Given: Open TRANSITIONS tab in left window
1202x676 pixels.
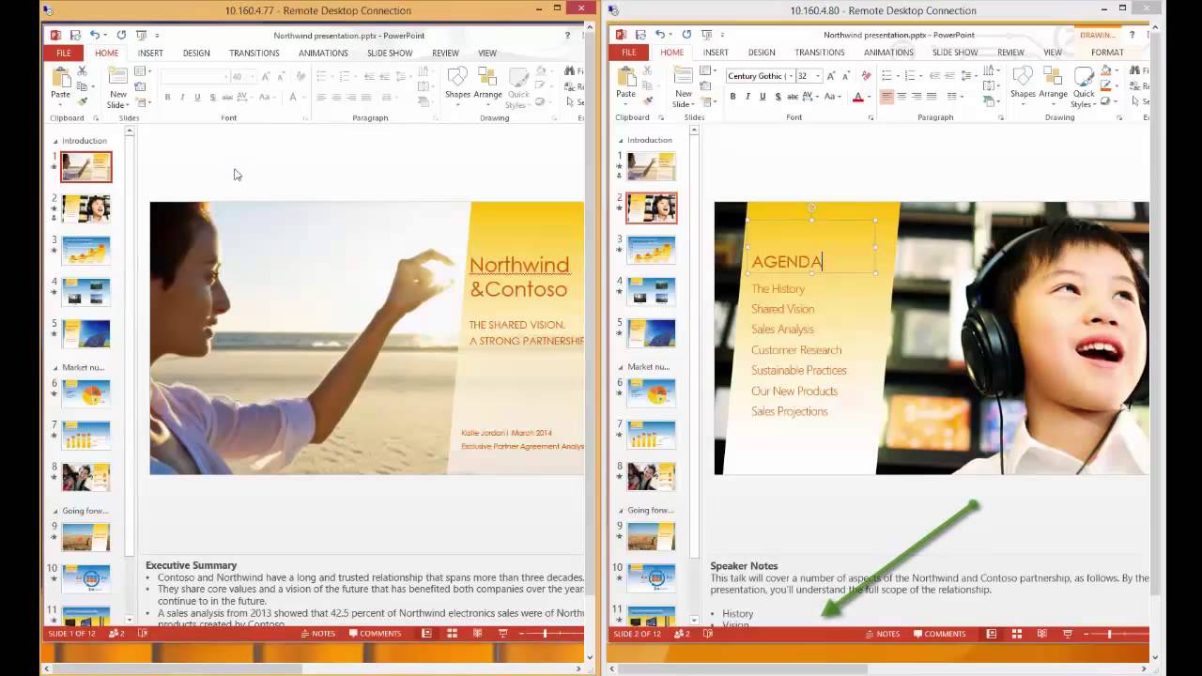Looking at the screenshot, I should pyautogui.click(x=254, y=53).
